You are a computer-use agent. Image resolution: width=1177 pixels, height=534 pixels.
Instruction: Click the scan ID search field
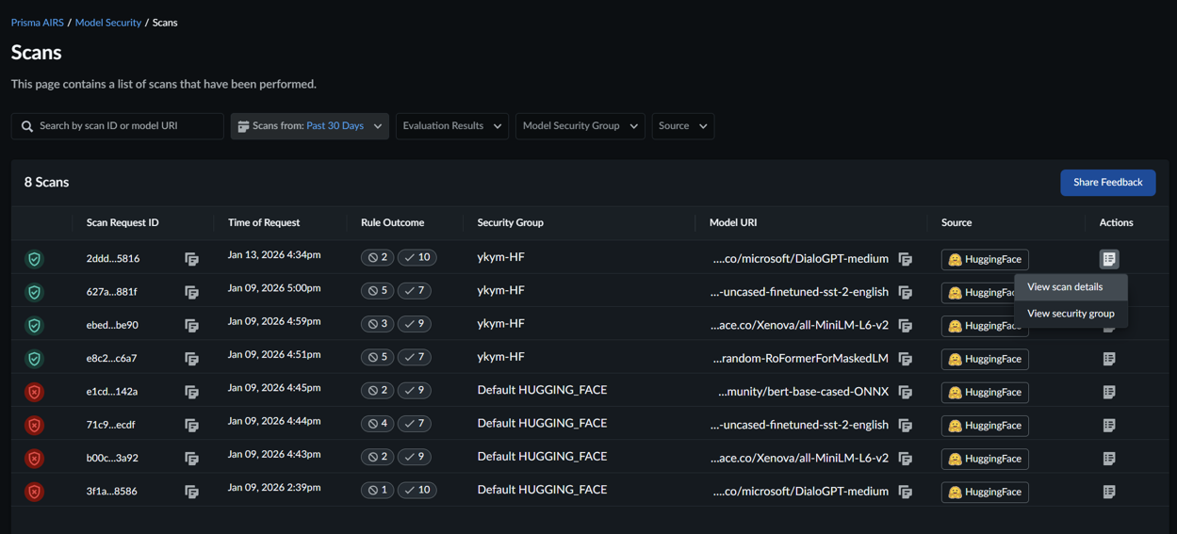[x=127, y=126]
